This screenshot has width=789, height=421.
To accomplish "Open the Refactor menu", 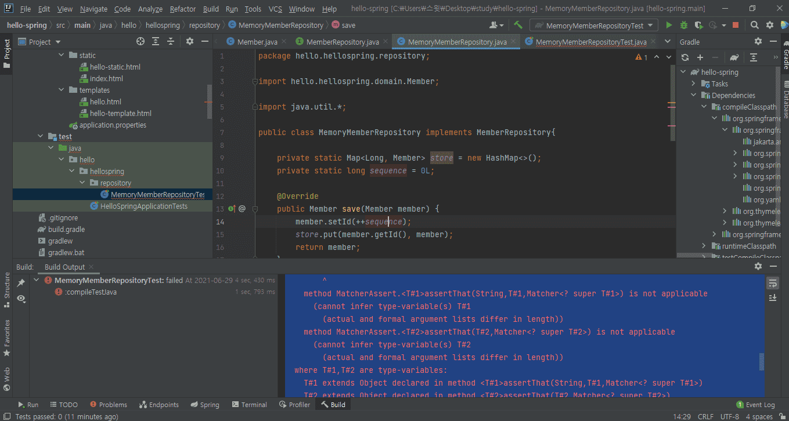I will 182,9.
